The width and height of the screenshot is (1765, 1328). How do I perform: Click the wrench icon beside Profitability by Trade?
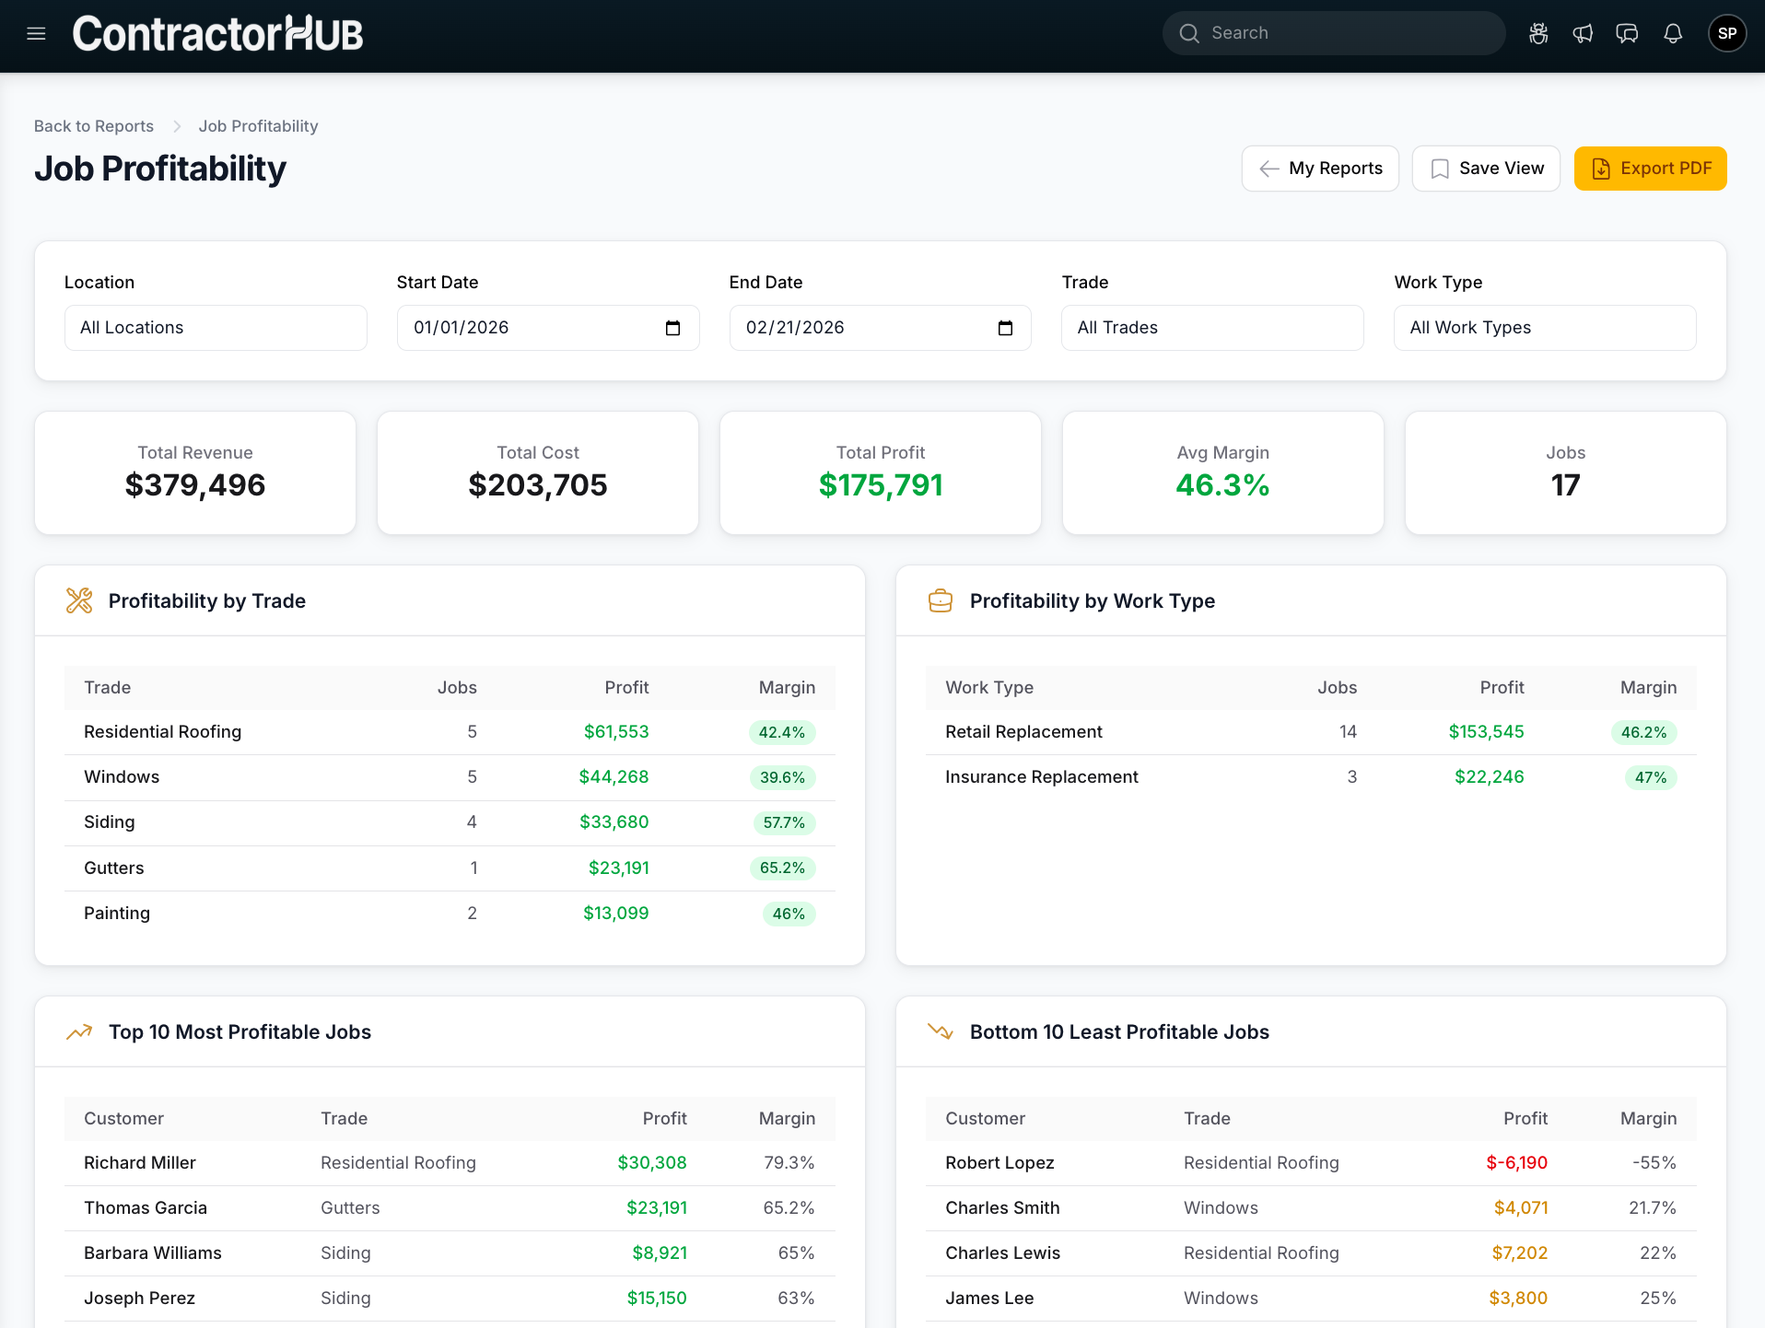[79, 600]
